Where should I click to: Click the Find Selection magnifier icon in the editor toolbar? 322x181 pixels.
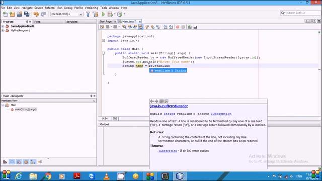124,27
